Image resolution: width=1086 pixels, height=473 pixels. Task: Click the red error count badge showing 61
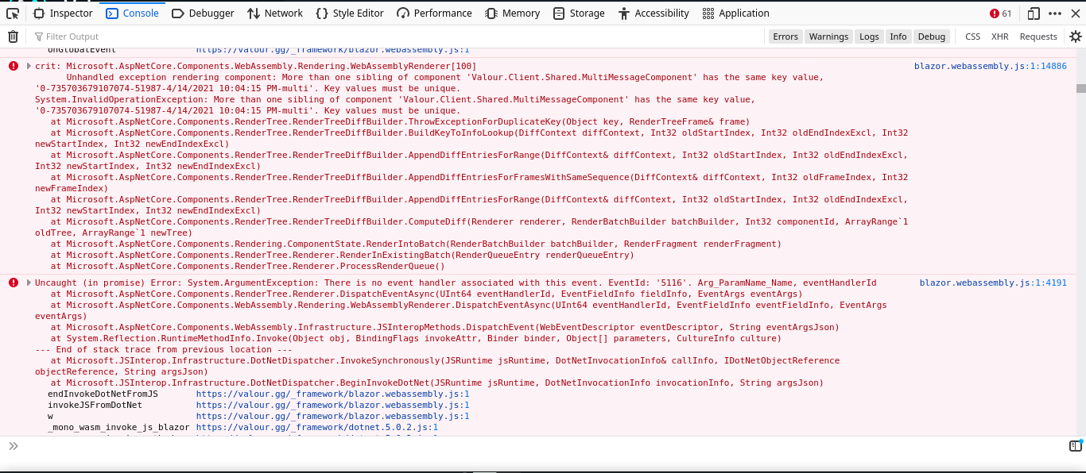click(1001, 13)
